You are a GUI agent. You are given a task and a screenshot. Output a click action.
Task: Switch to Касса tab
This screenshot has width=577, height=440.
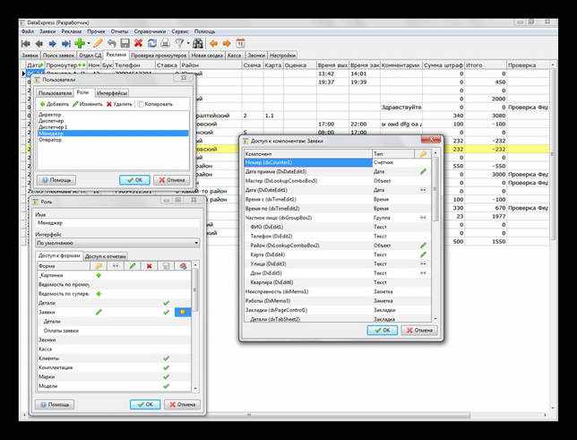(x=235, y=56)
